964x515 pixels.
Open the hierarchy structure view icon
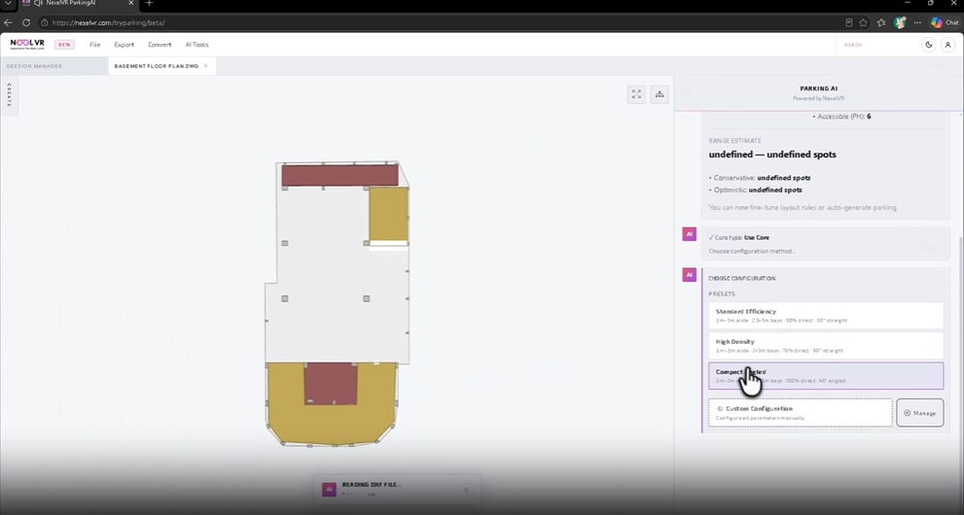click(660, 94)
